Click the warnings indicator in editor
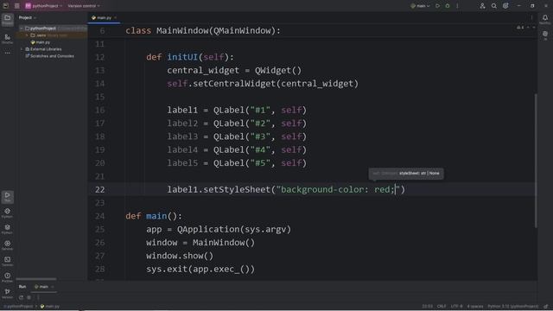 [520, 27]
